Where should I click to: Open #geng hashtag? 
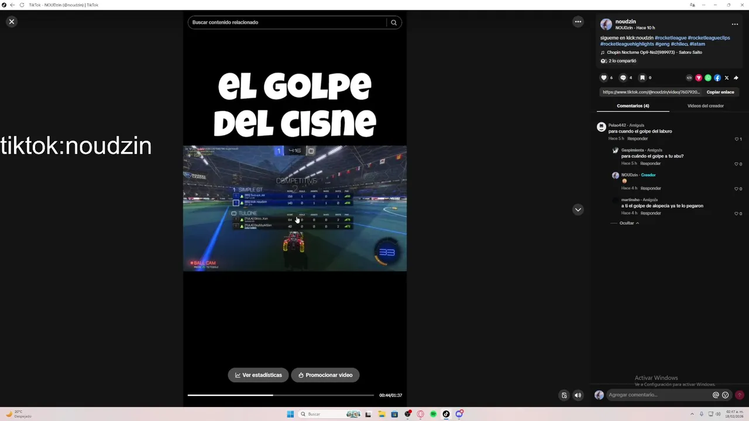[662, 44]
